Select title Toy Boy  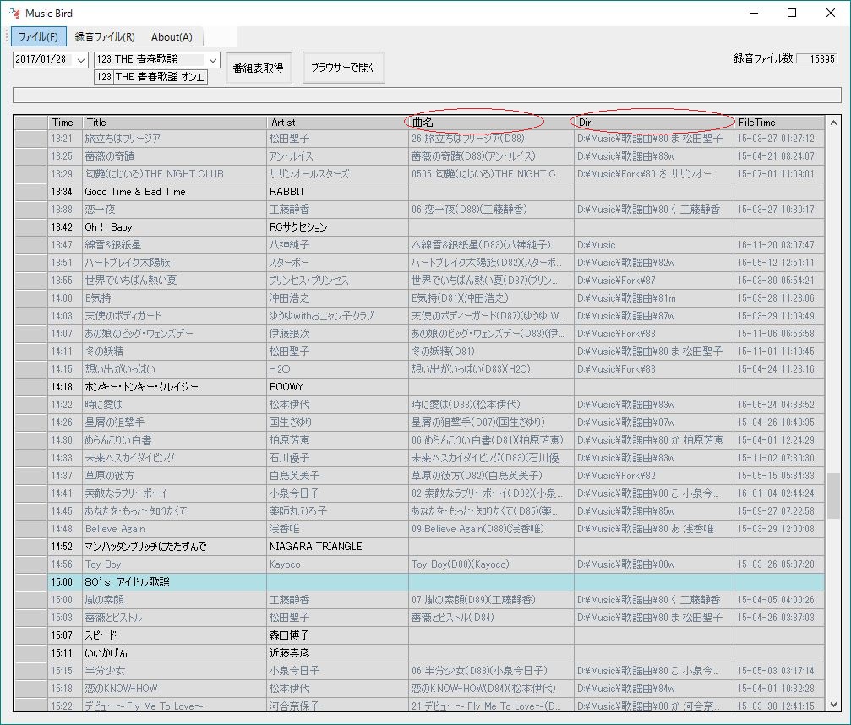[x=103, y=564]
